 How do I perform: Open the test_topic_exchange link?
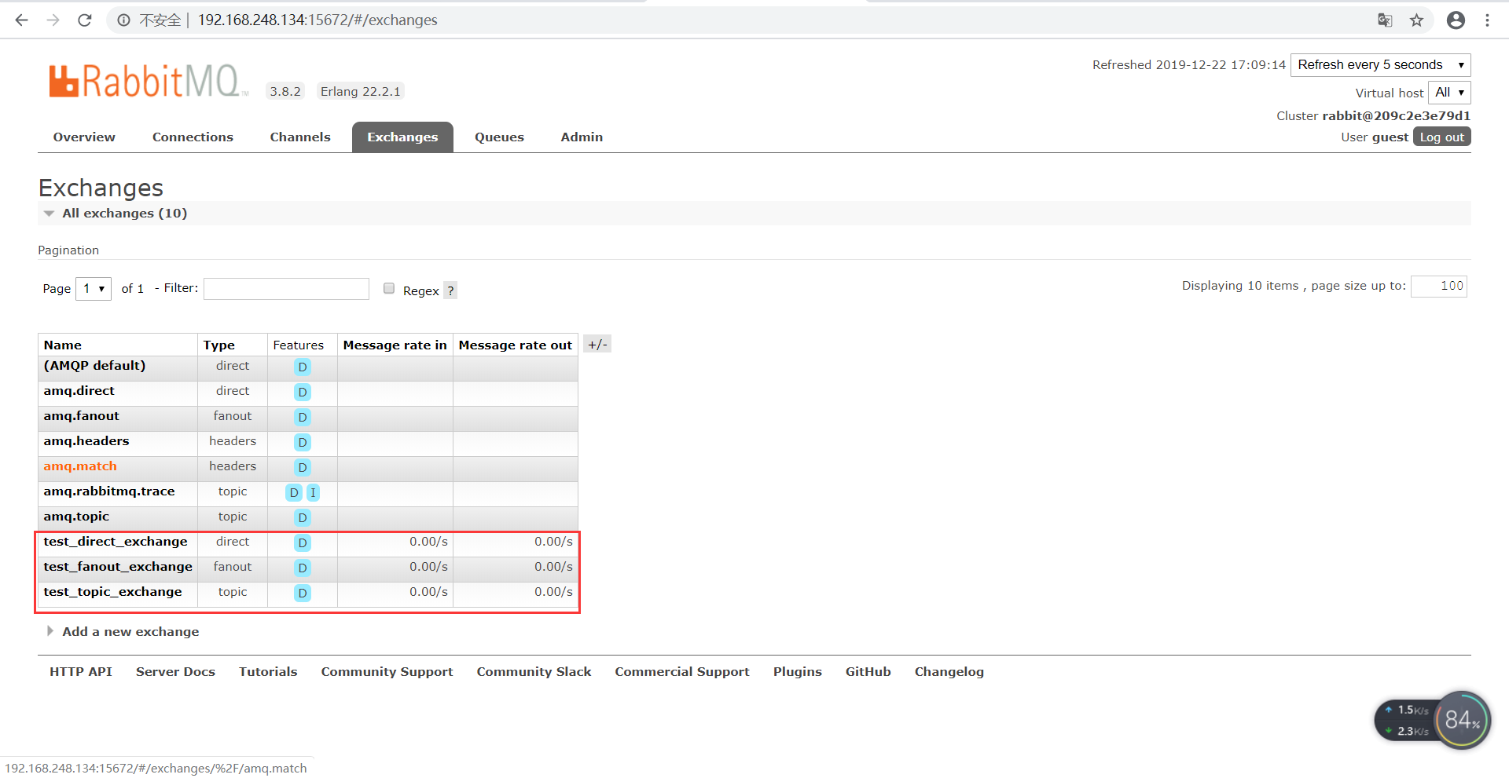112,592
